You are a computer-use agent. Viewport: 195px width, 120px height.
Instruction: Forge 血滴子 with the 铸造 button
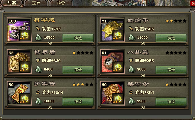click(x=171, y=38)
